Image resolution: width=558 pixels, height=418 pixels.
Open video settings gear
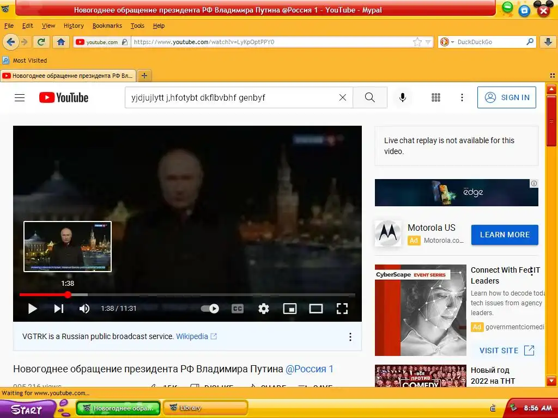click(263, 309)
